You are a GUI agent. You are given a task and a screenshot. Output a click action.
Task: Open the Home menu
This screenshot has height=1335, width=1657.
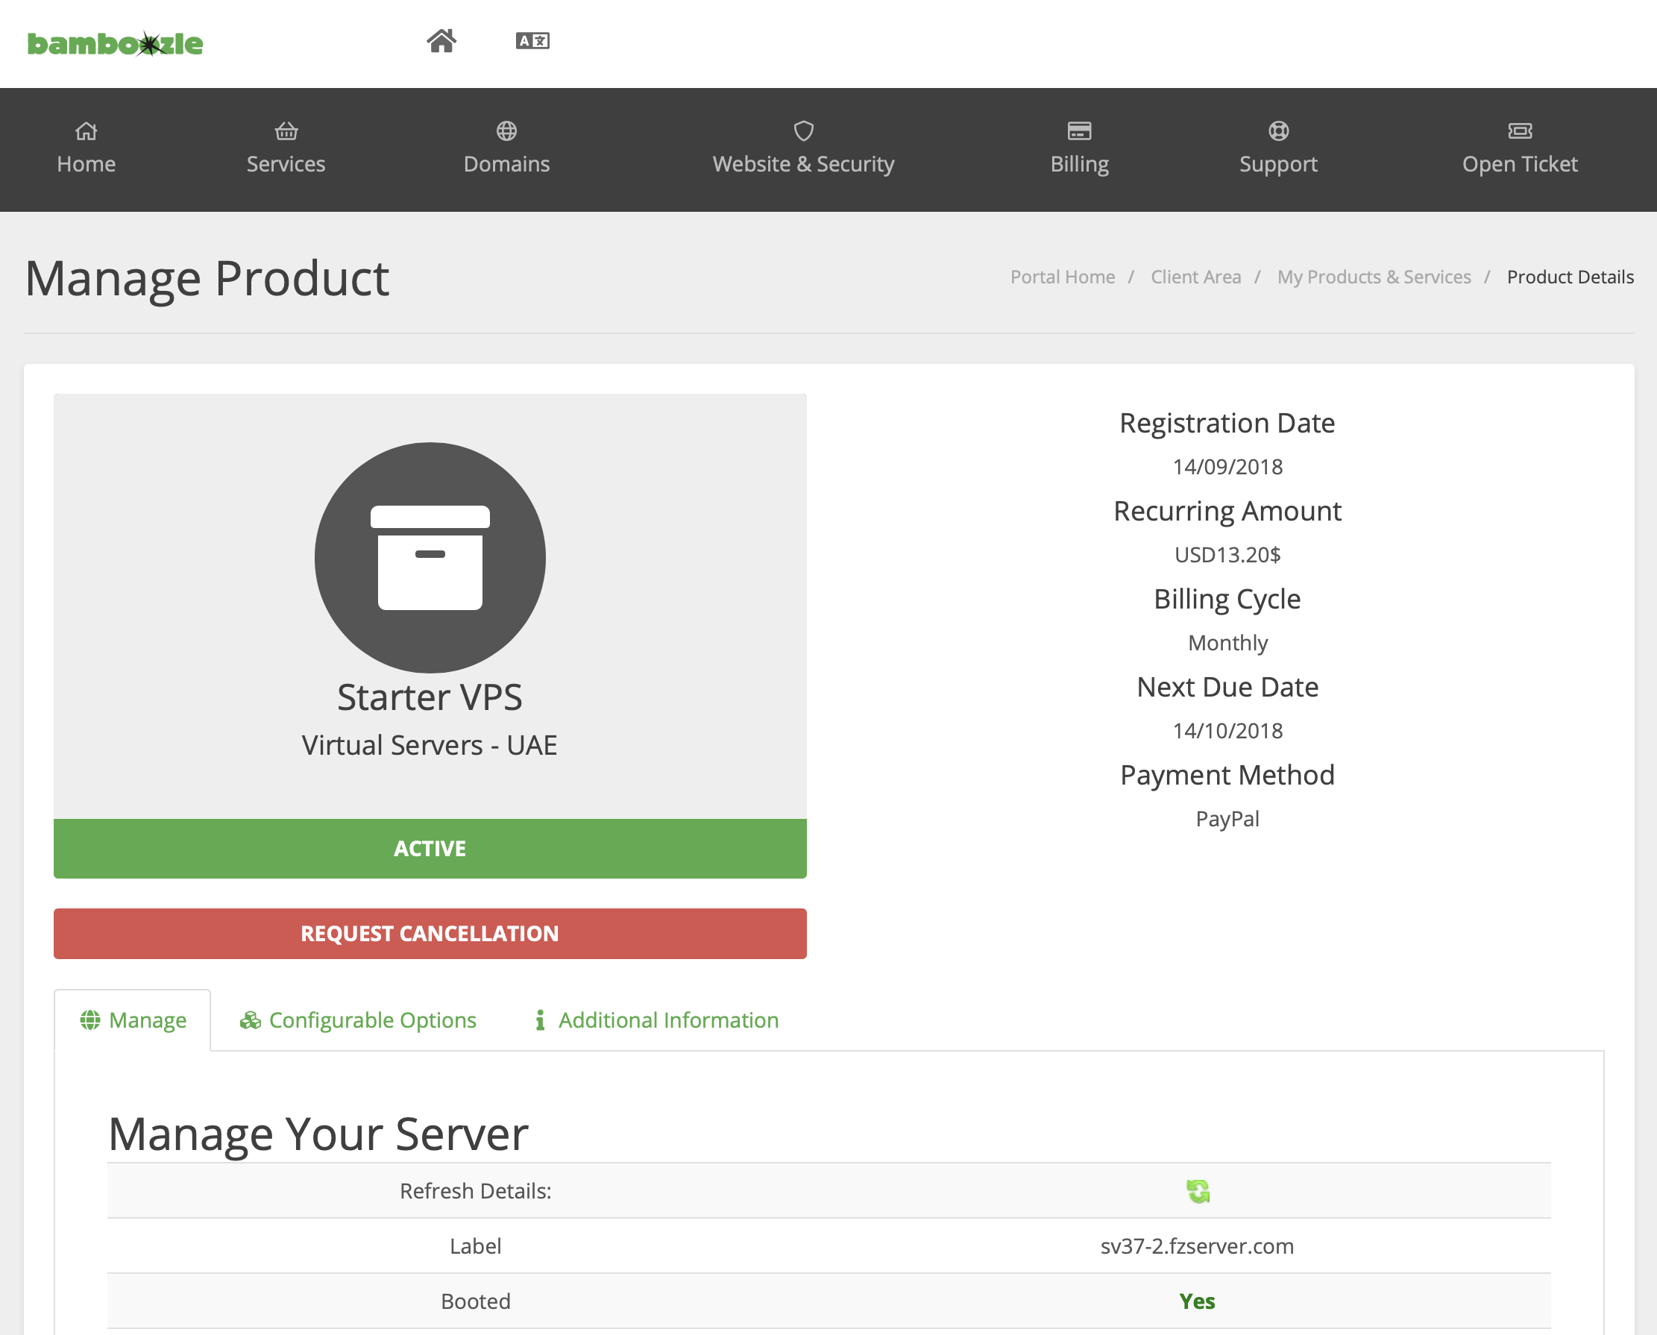coord(86,149)
